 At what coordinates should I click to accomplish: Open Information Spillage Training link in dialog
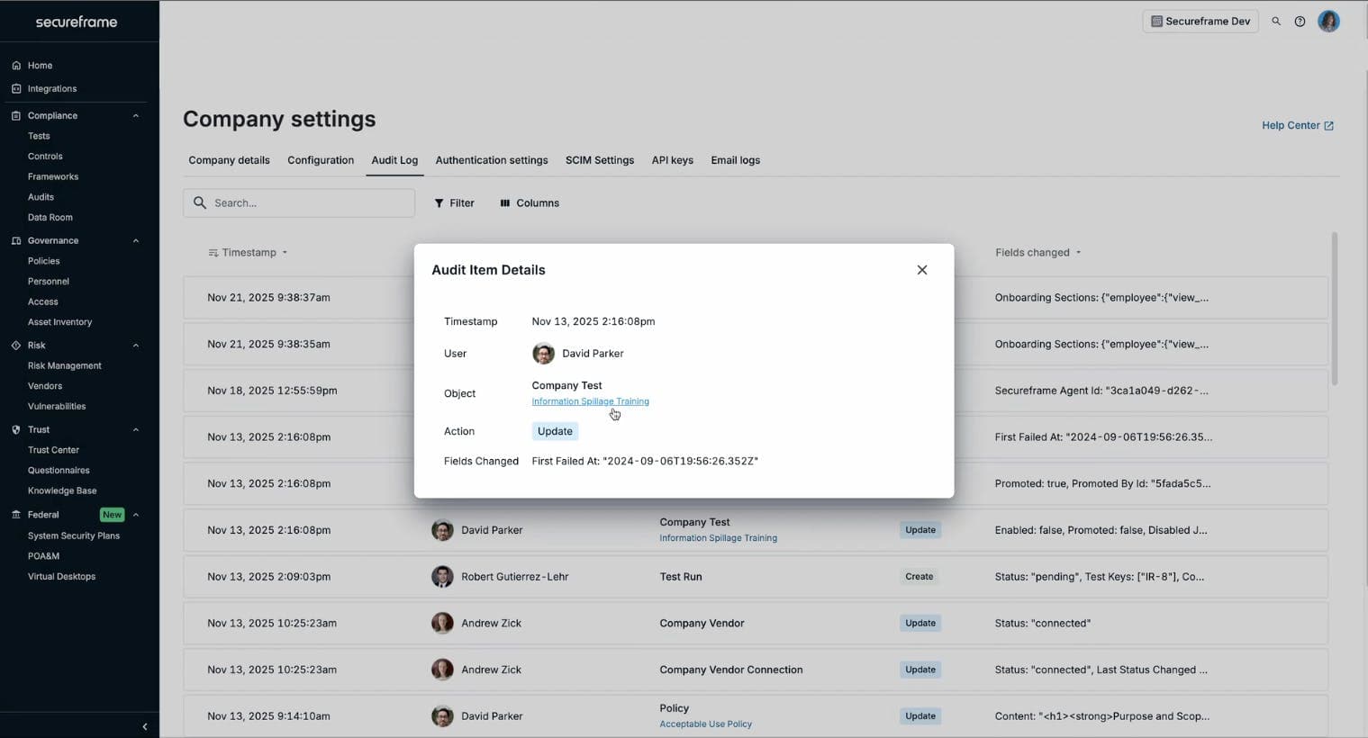click(x=590, y=401)
